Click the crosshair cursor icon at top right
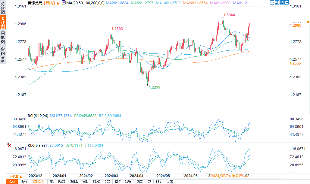Viewport: 310px width, 184px height. [272, 2]
